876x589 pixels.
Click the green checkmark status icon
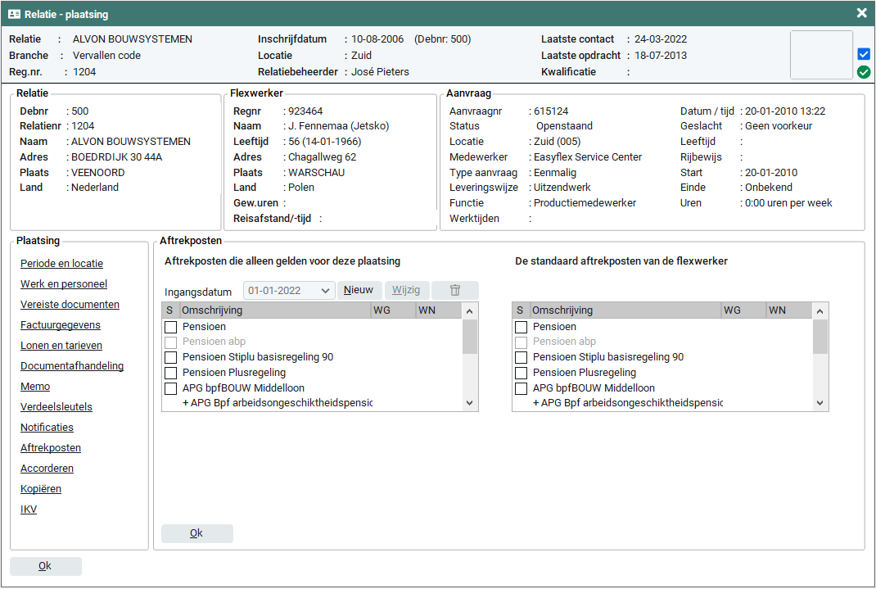[863, 72]
